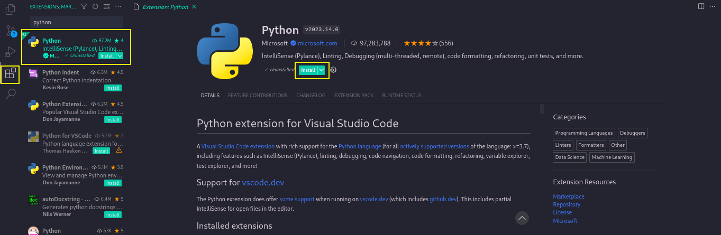
Task: Install the Python Indent extension
Action: 113,88
